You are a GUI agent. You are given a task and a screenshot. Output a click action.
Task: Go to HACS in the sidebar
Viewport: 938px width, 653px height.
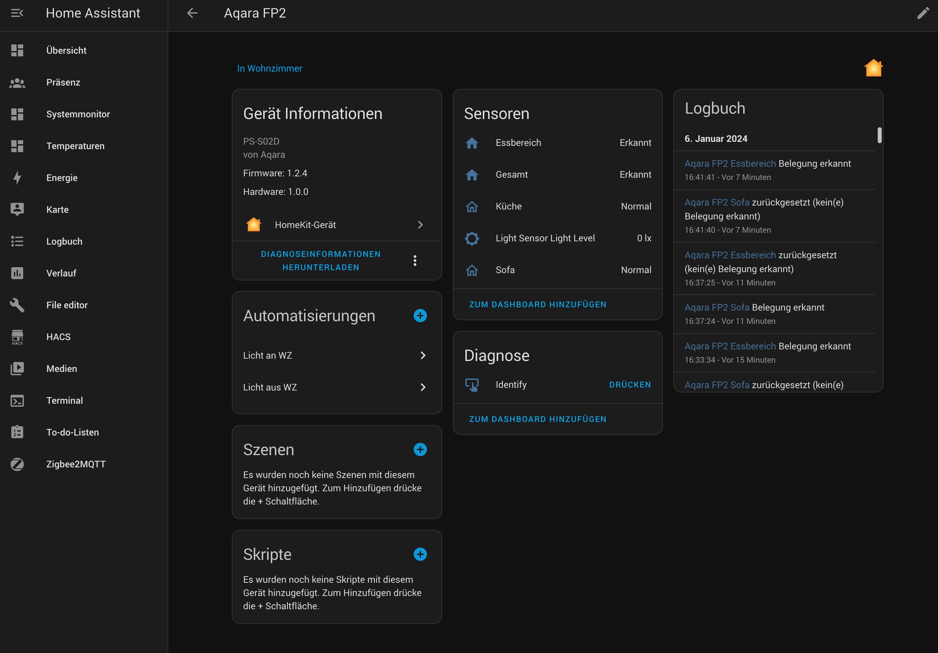click(x=58, y=337)
